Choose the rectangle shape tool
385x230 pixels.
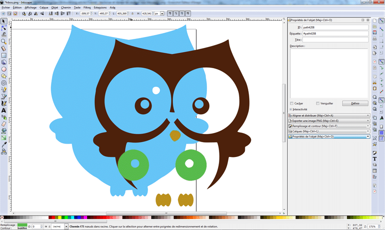[x=4, y=55]
